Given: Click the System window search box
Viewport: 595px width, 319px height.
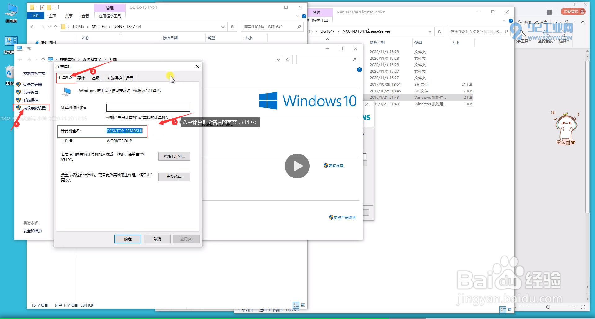Looking at the screenshot, I should point(327,59).
